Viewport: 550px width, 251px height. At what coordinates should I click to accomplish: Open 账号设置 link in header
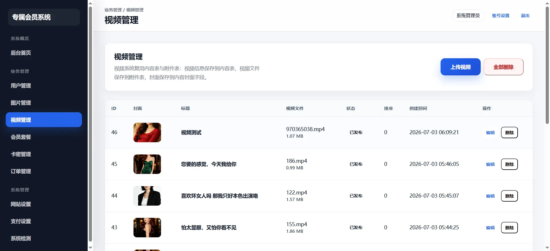(501, 16)
